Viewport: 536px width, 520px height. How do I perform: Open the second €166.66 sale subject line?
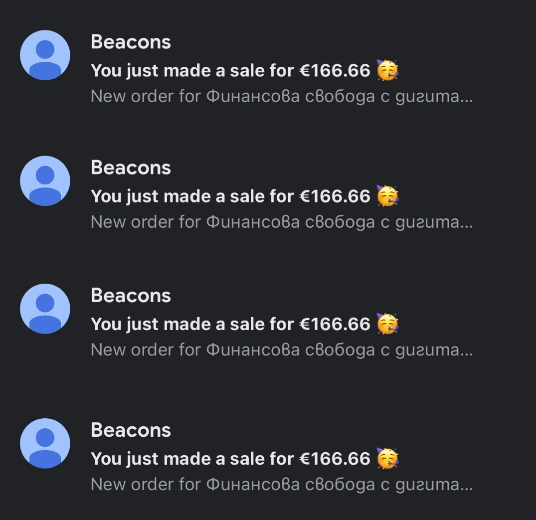pyautogui.click(x=230, y=196)
